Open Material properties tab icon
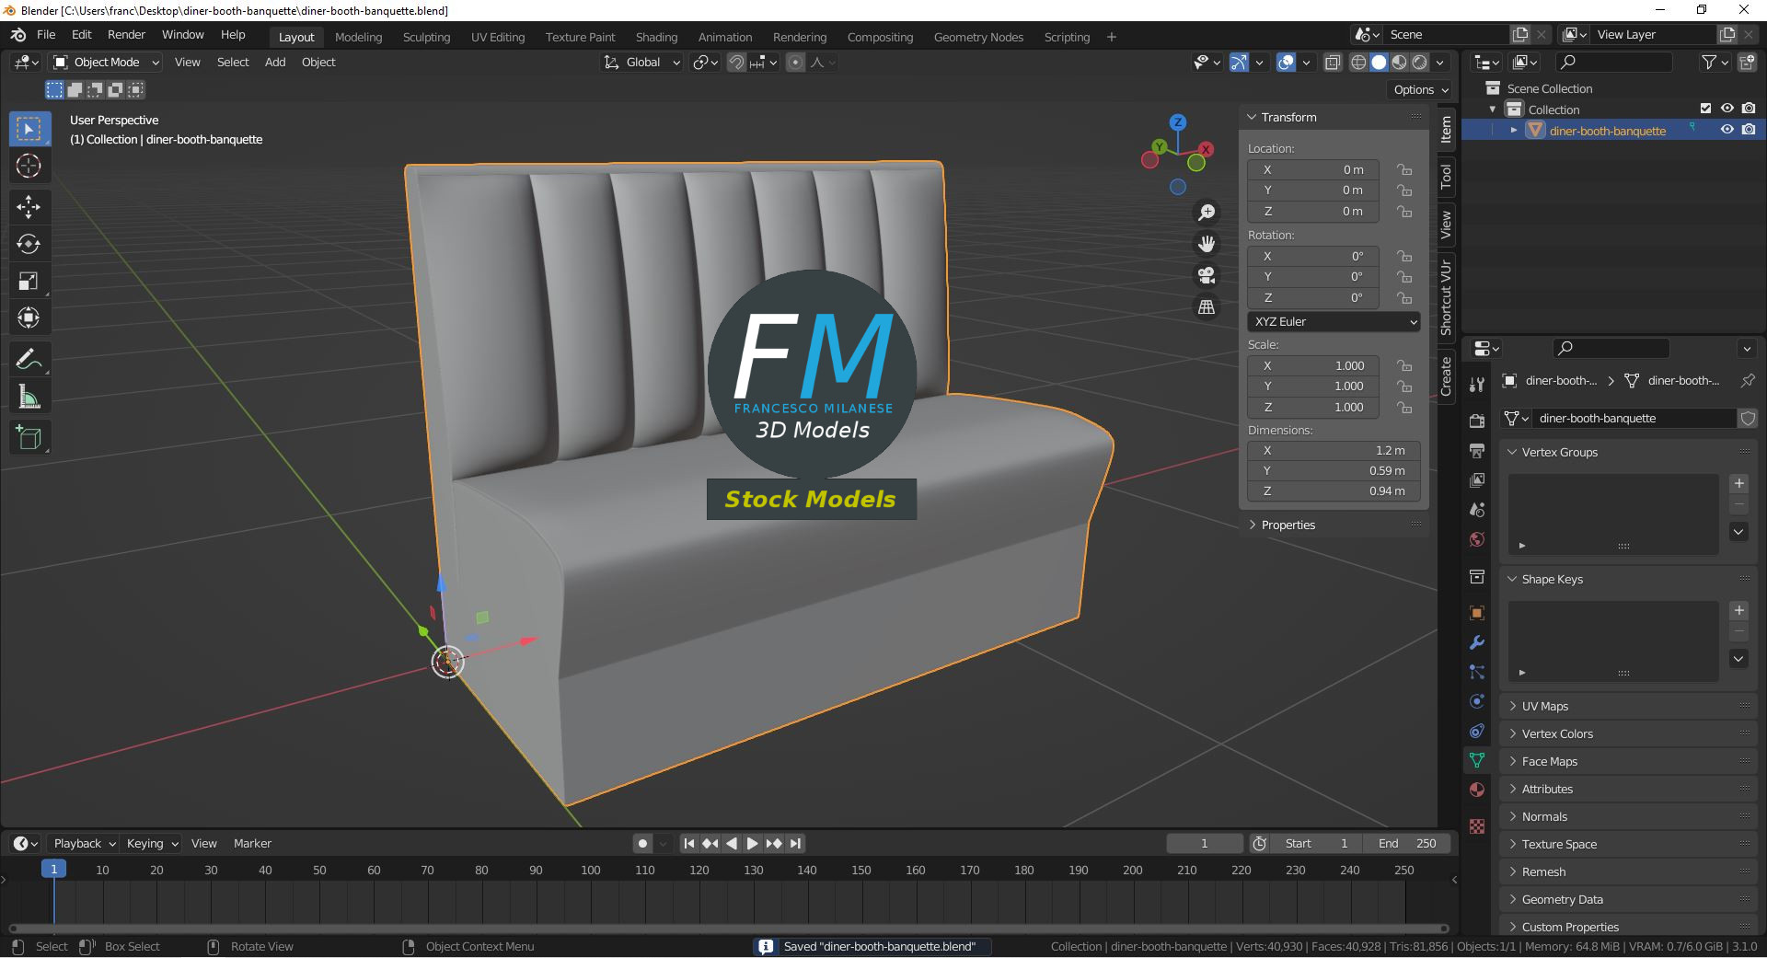1767x958 pixels. [1477, 790]
